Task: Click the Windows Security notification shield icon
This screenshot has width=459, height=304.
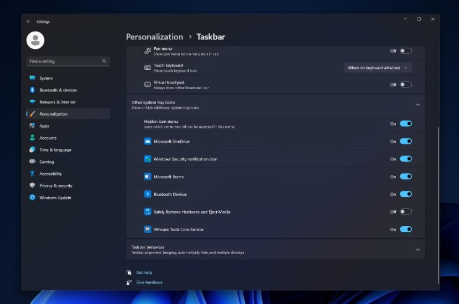Action: pos(148,159)
